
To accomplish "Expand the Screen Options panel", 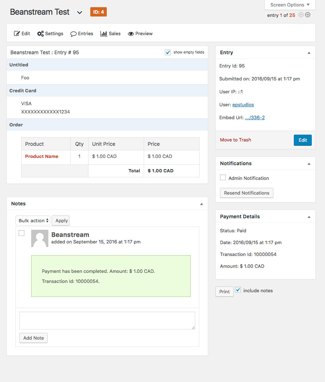I will pyautogui.click(x=290, y=5).
